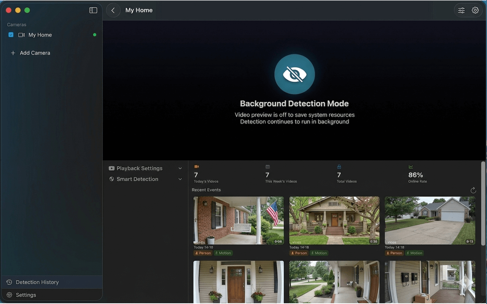
Task: Click the Online Rate chart icon
Action: coord(411,166)
